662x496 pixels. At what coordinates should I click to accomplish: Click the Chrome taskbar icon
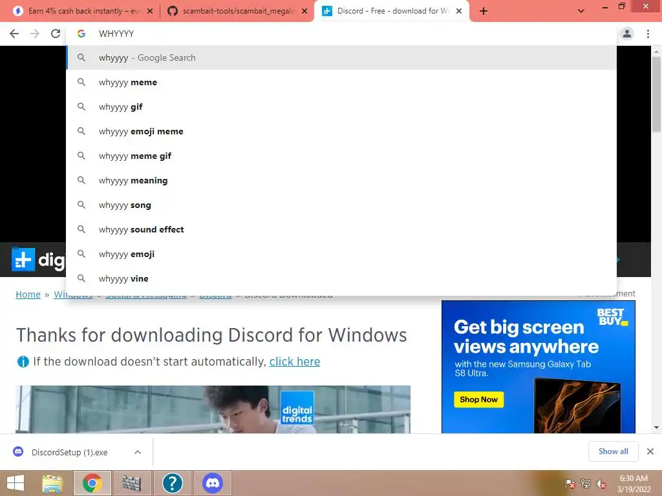[x=92, y=483]
